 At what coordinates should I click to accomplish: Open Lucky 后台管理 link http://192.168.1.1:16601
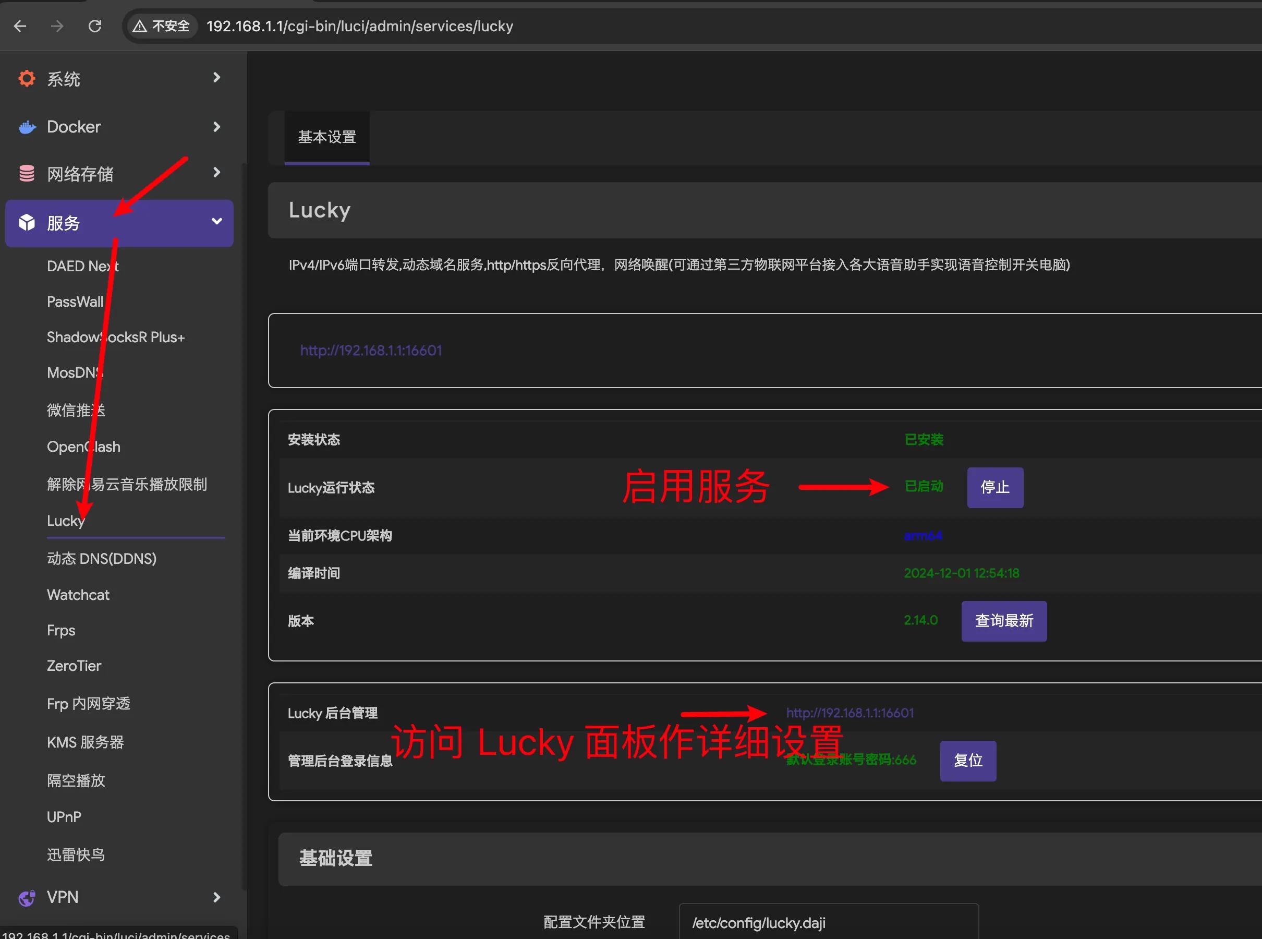[x=850, y=713]
